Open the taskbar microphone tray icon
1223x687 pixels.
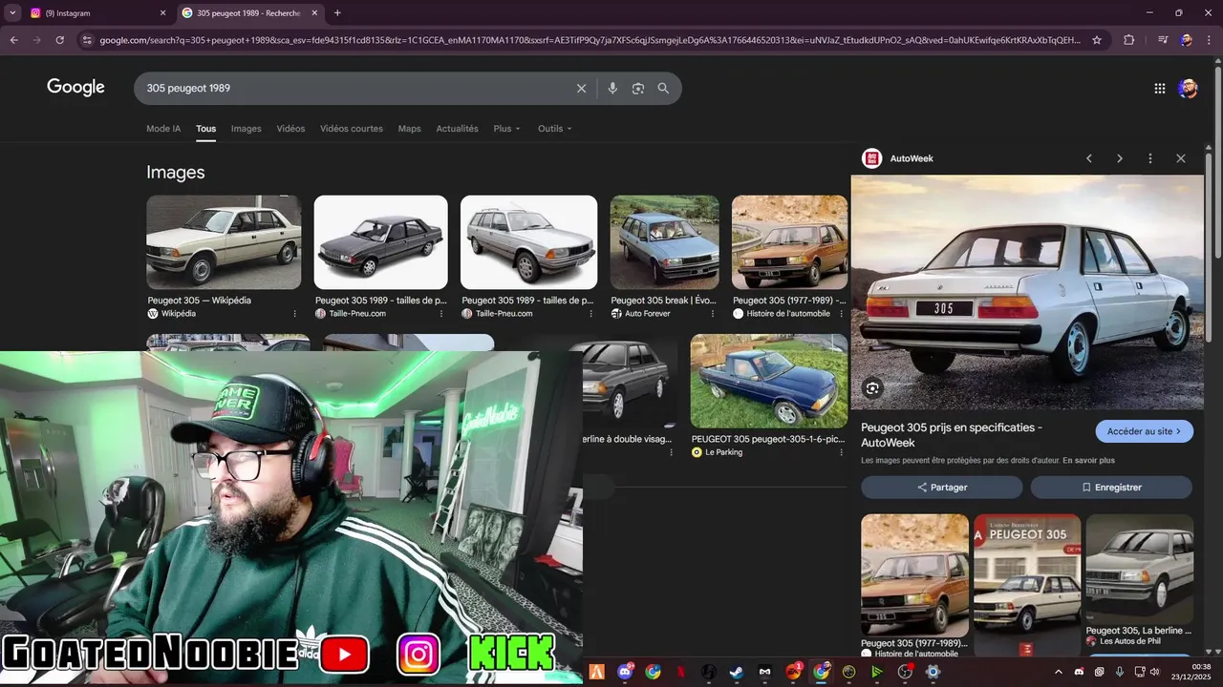point(1119,672)
